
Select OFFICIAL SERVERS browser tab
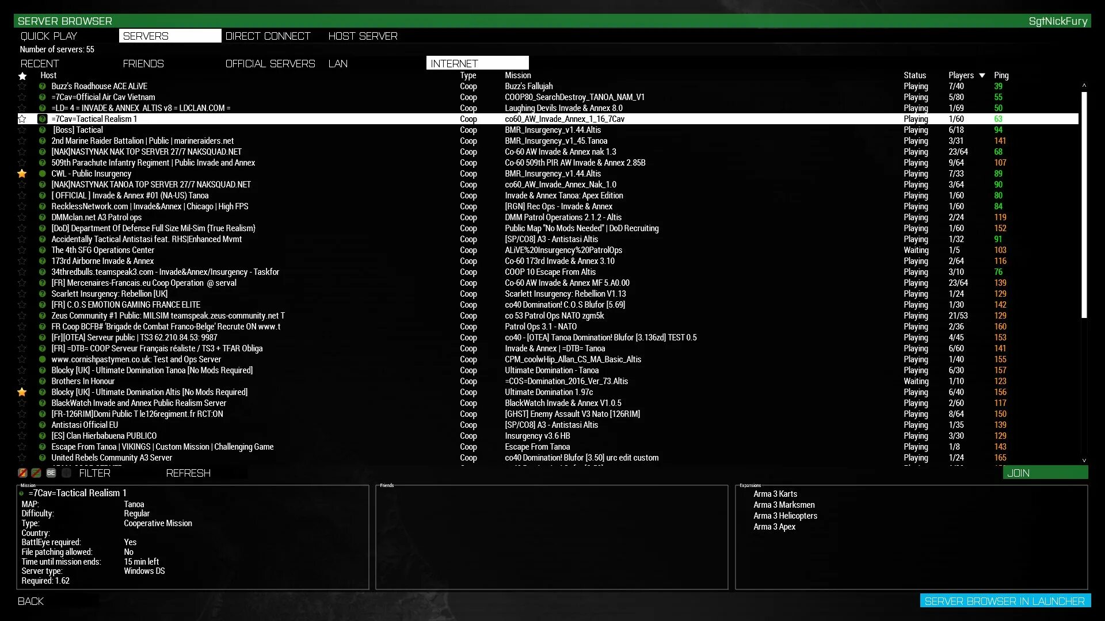pos(269,63)
